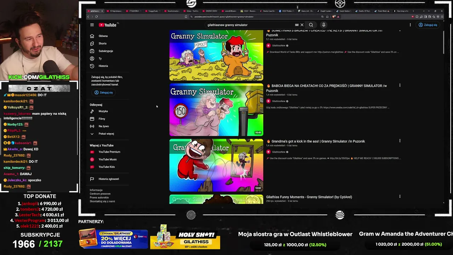Click the search field with granny simulator query
This screenshot has width=453, height=255.
pos(250,25)
